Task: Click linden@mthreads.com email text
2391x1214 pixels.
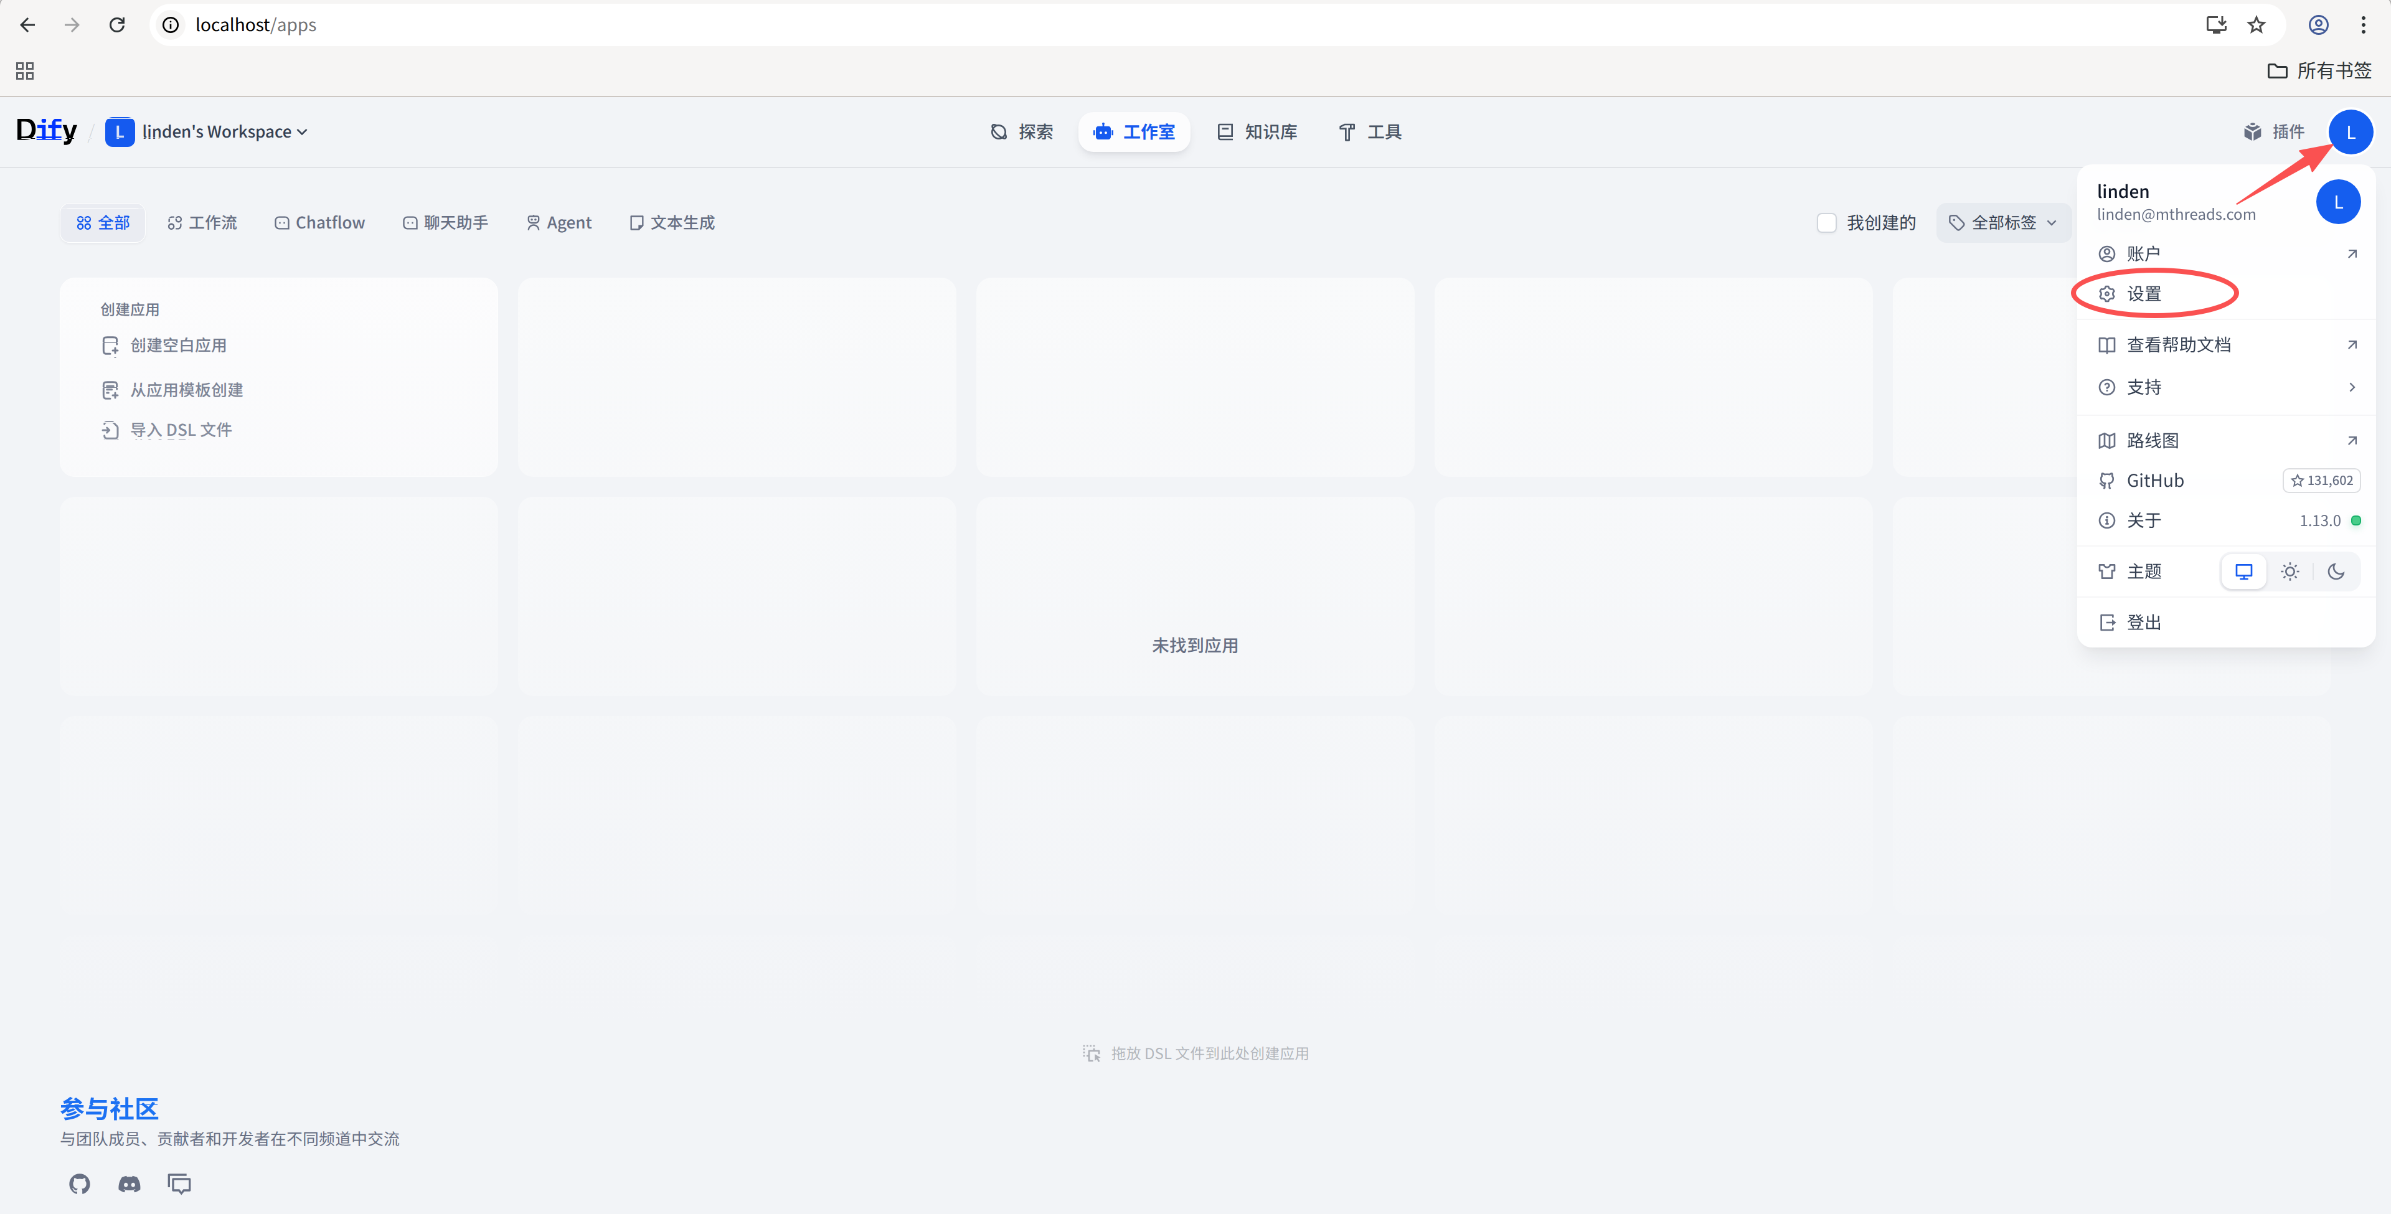Action: pos(2176,214)
